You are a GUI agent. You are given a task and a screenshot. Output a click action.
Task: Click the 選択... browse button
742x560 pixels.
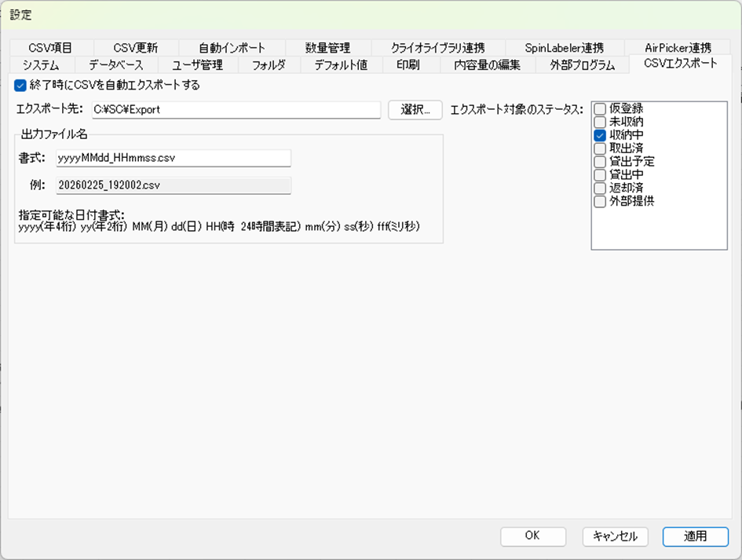[415, 110]
